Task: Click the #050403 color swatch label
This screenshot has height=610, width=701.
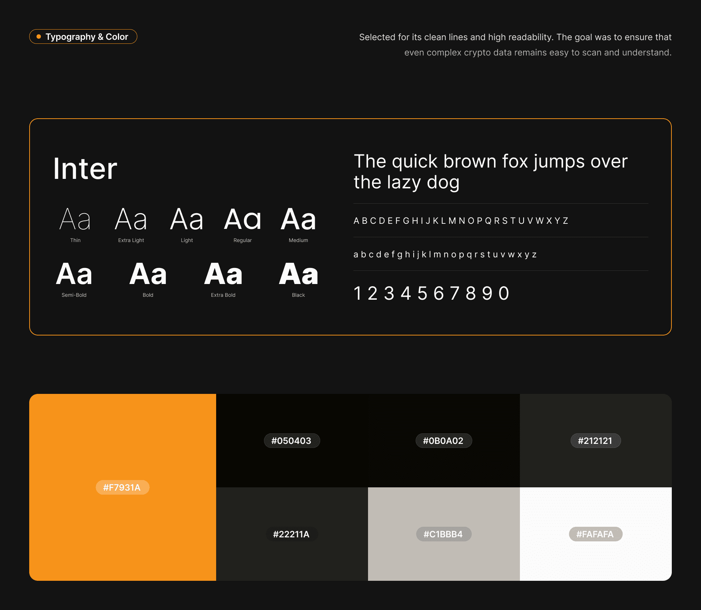Action: point(292,441)
